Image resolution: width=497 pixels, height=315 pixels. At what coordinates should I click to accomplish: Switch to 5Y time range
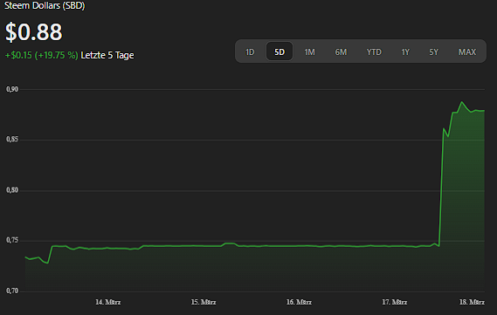(433, 52)
